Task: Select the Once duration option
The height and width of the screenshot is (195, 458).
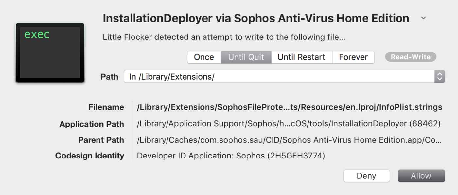Action: pos(204,57)
